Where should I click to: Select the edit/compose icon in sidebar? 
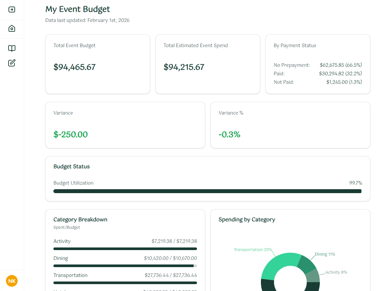[12, 63]
